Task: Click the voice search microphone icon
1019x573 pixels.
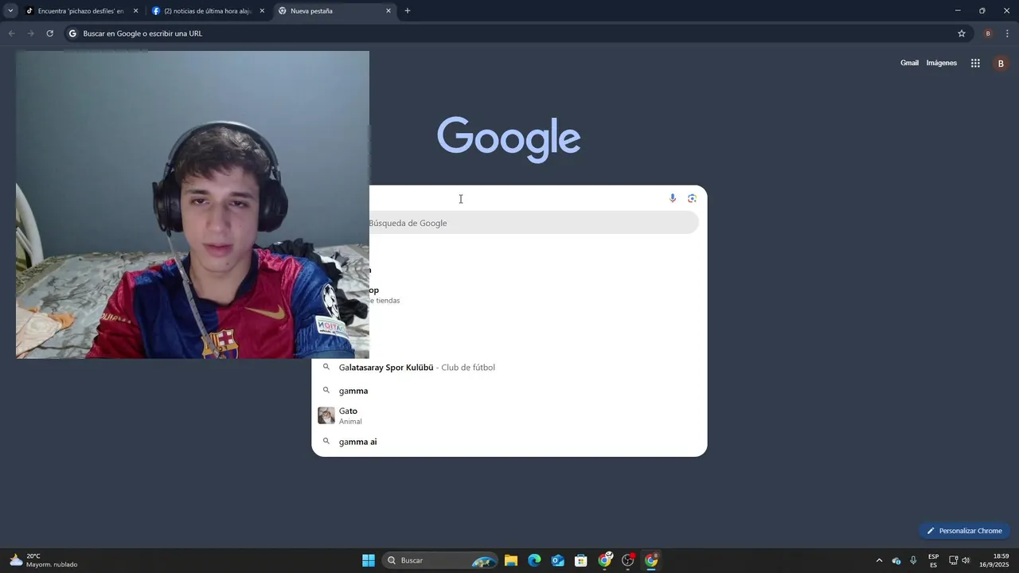Action: 673,198
